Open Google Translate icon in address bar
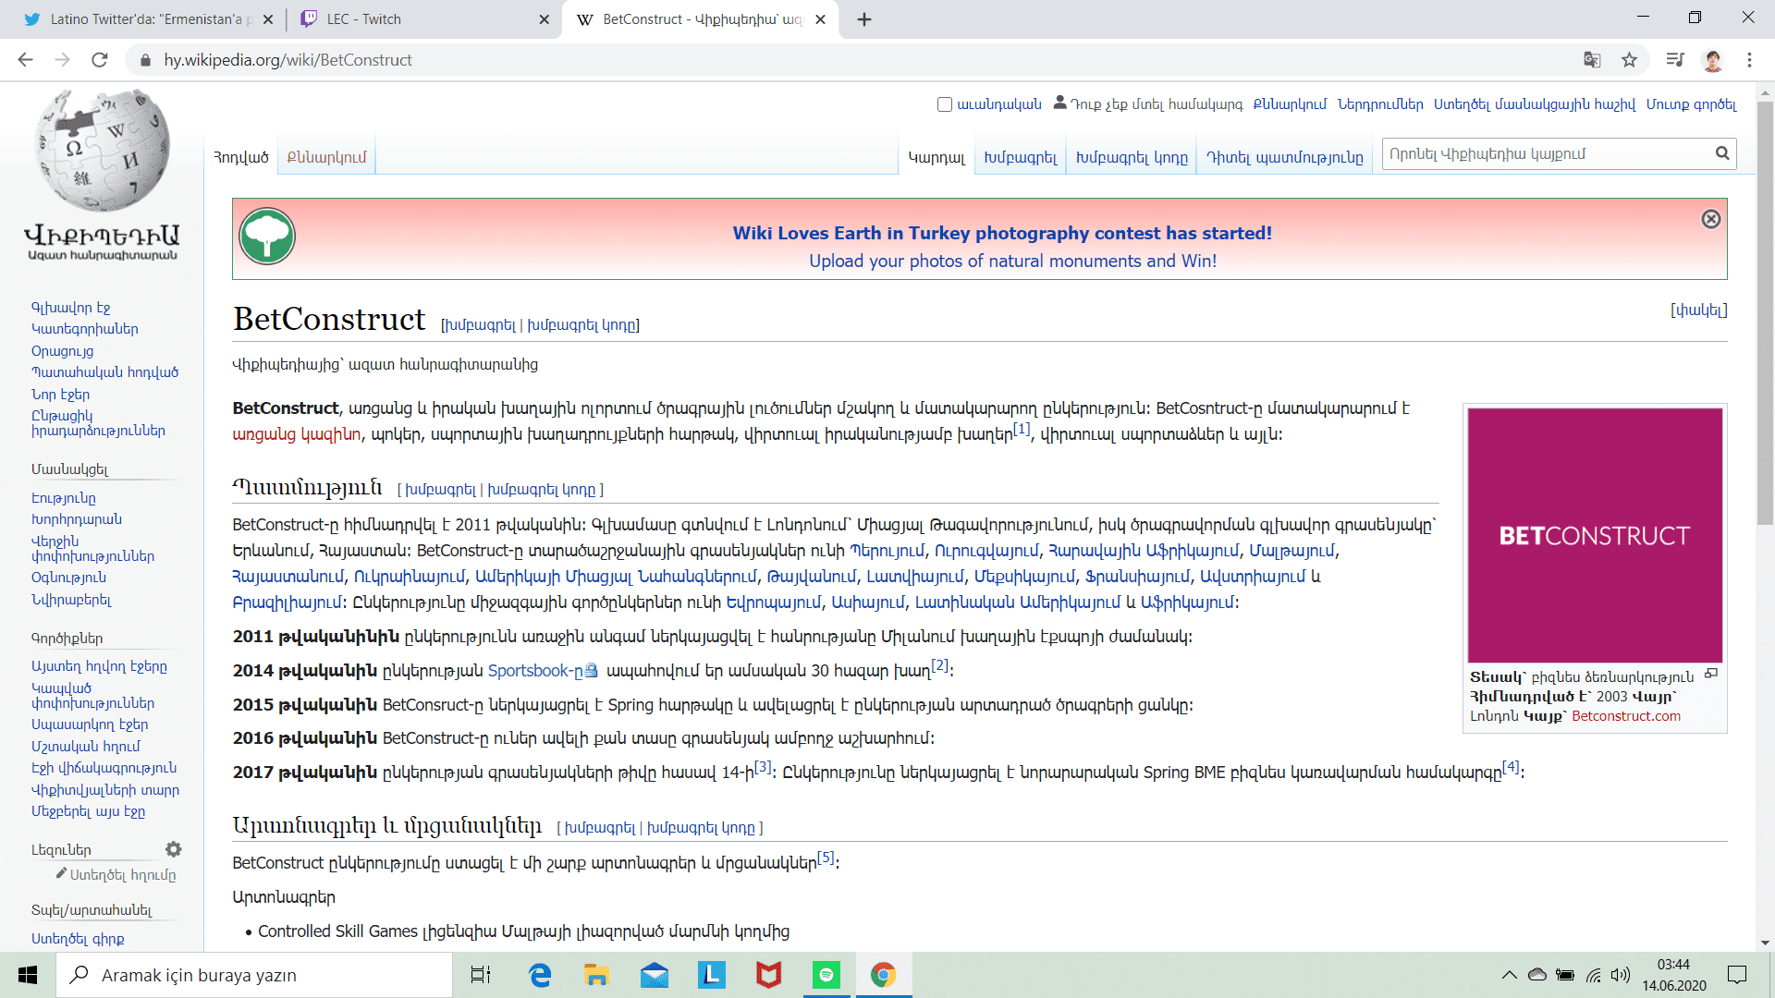The image size is (1775, 998). click(1592, 60)
